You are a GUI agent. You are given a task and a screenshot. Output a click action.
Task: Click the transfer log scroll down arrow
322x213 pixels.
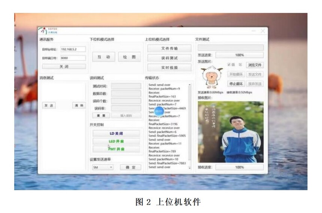pos(189,168)
